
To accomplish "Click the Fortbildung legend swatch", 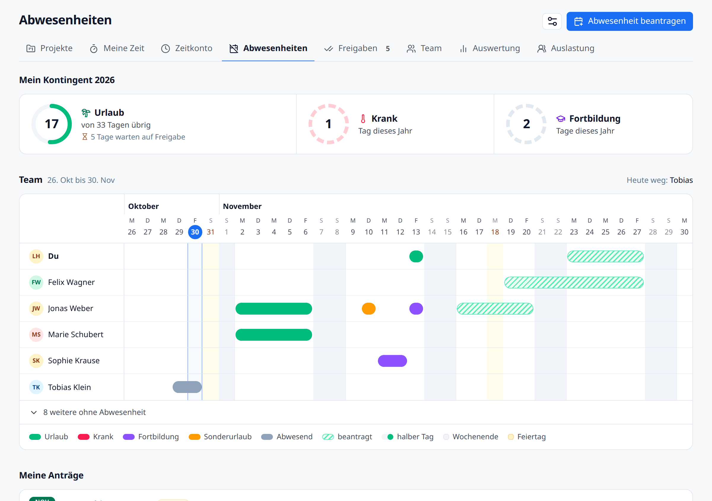I will pos(129,437).
